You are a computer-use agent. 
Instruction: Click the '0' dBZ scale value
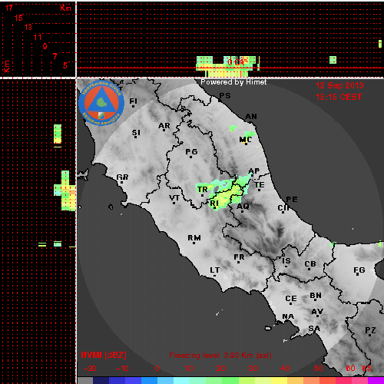pyautogui.click(x=157, y=369)
